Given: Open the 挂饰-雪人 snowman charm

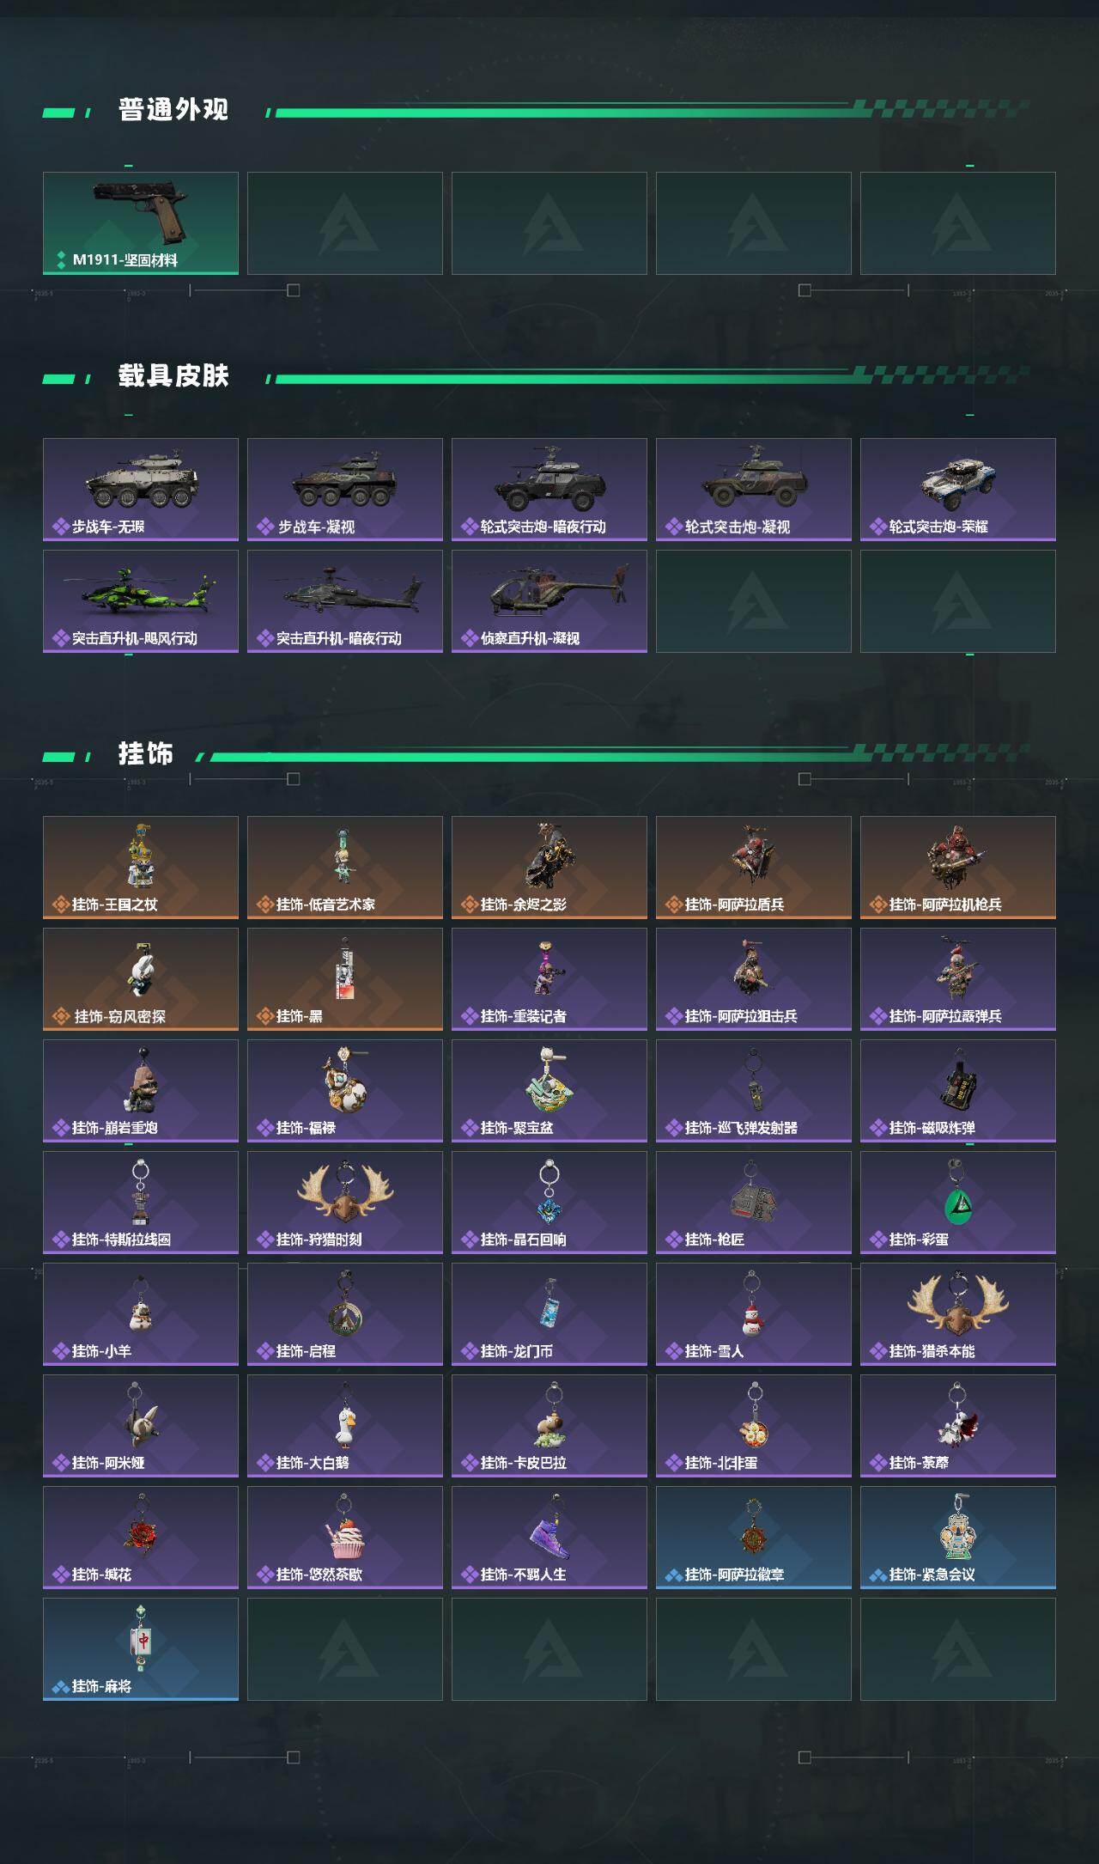Looking at the screenshot, I should (x=754, y=1314).
